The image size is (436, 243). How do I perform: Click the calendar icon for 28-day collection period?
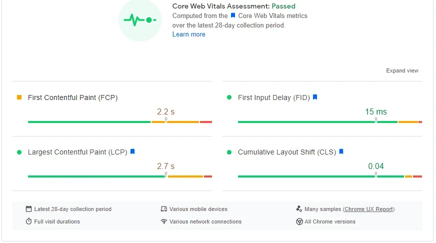click(x=29, y=209)
